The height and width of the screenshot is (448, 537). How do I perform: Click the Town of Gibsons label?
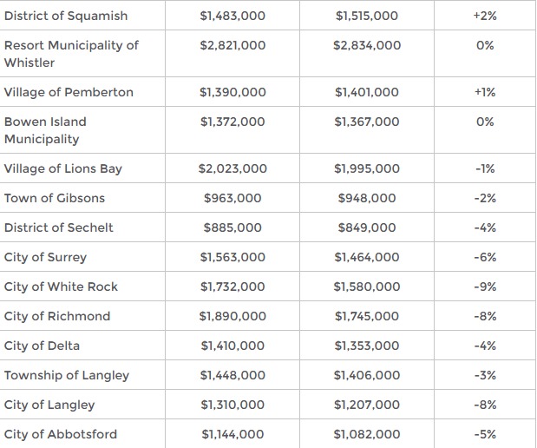pyautogui.click(x=54, y=198)
